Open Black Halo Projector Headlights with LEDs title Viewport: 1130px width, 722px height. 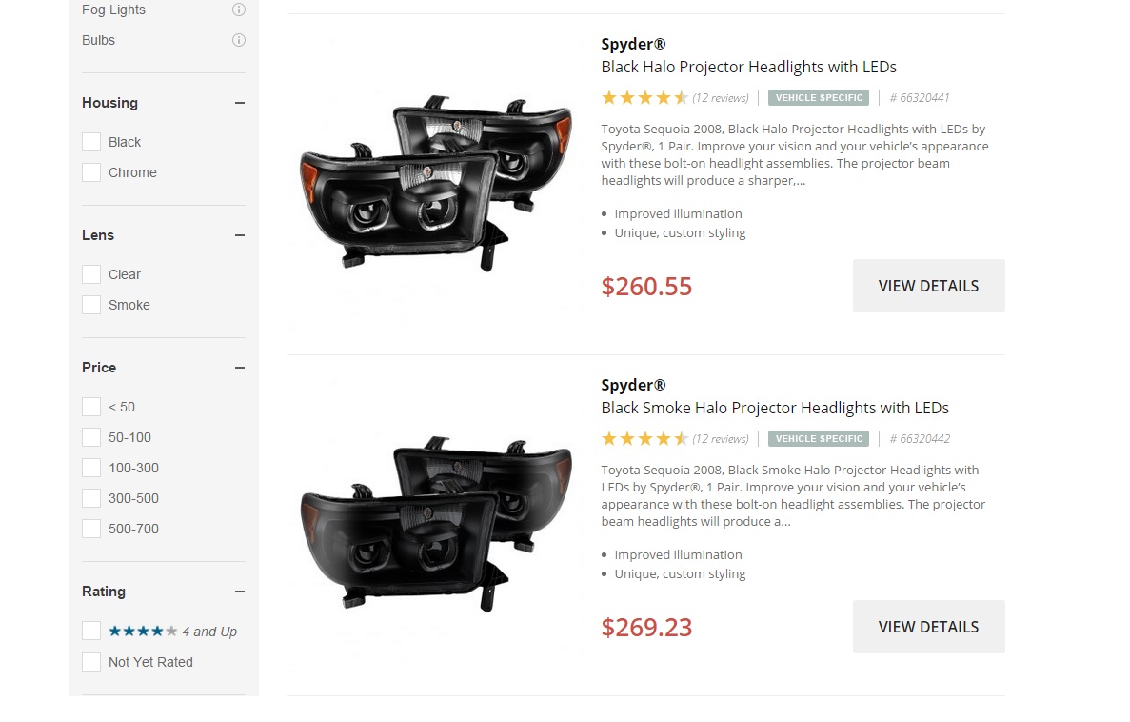click(748, 67)
